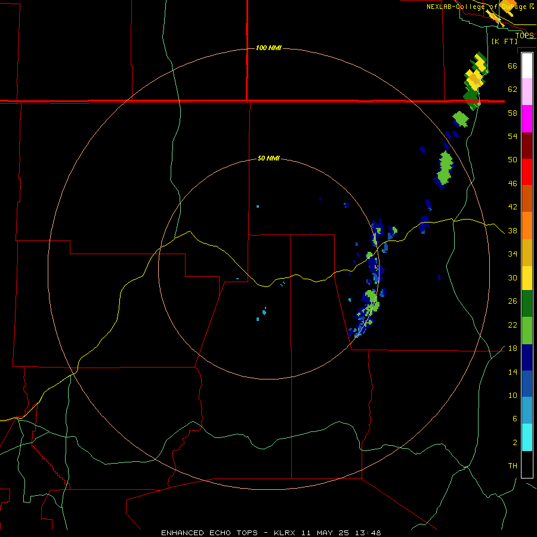Viewport: 537px width, 537px height.
Task: Click the "66" value on the legend scale
Action: click(x=513, y=66)
